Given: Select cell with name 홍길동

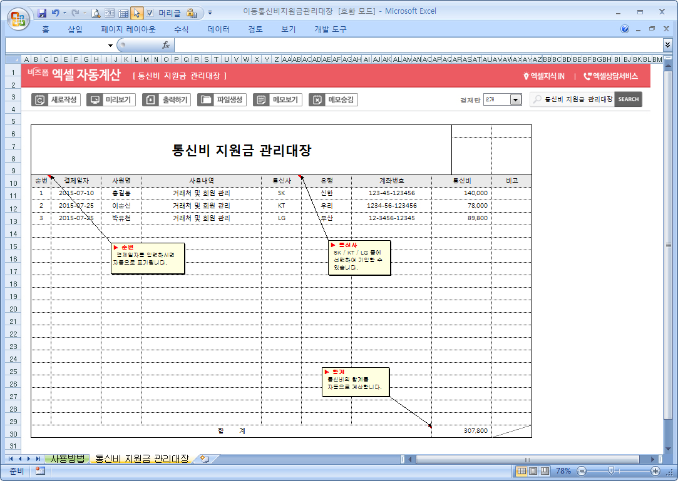Looking at the screenshot, I should pyautogui.click(x=121, y=193).
